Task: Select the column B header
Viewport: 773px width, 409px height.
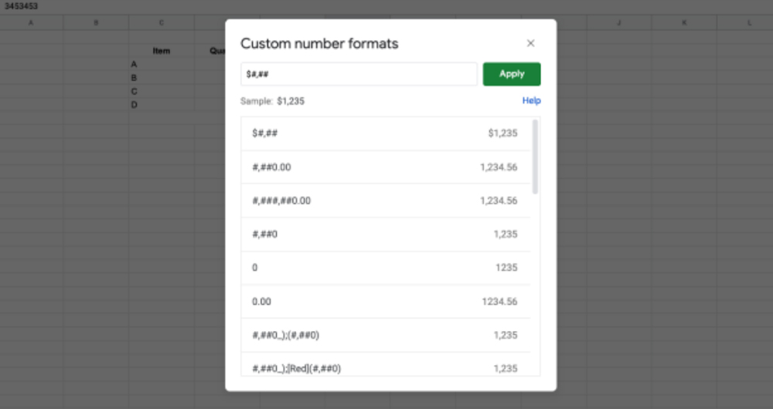Action: [96, 23]
